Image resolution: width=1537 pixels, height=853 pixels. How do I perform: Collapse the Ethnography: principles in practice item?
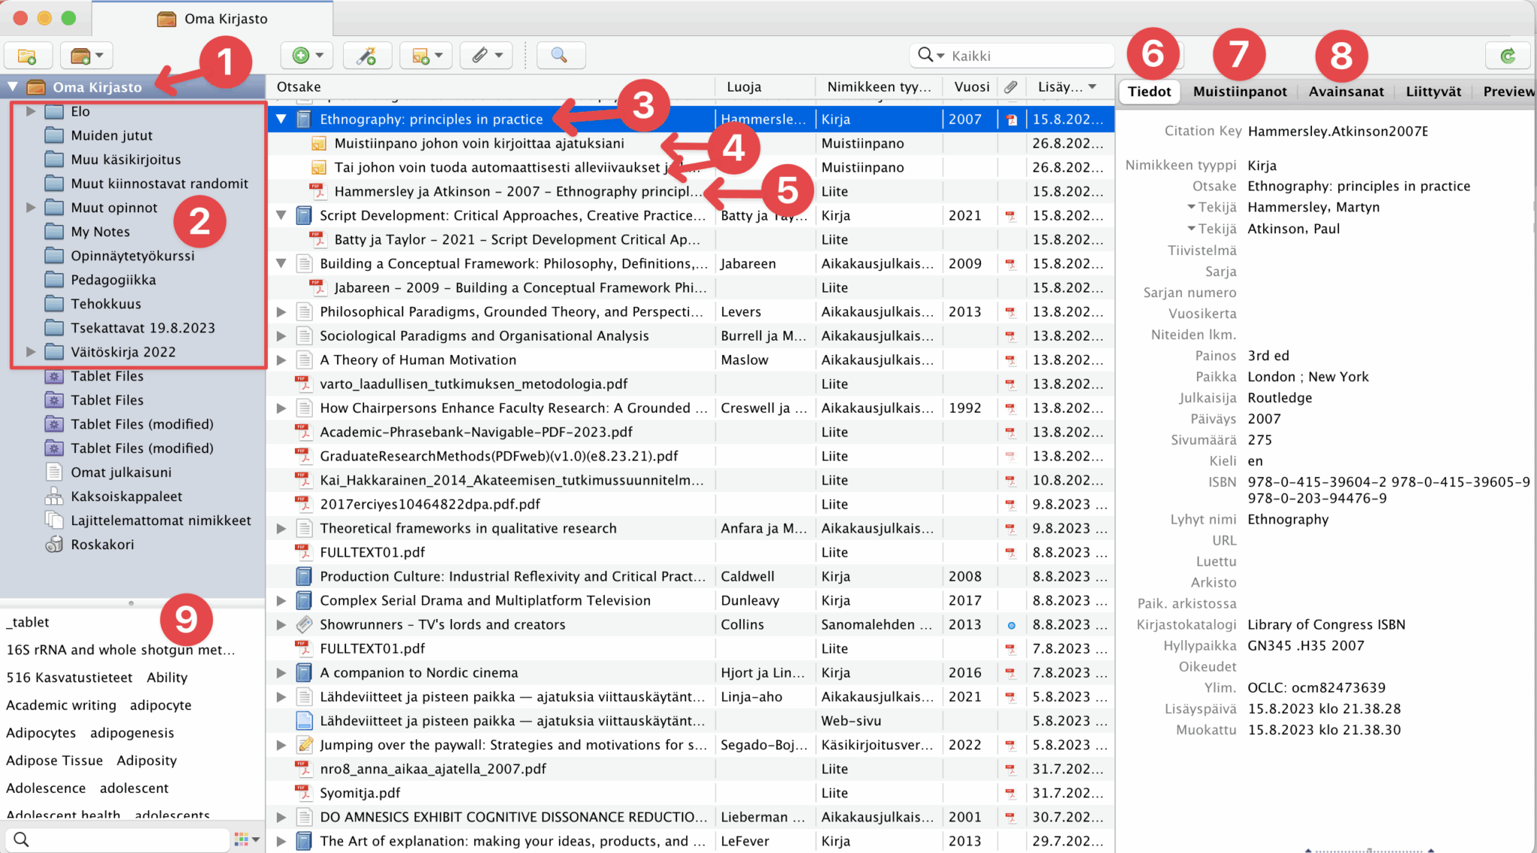click(x=281, y=119)
